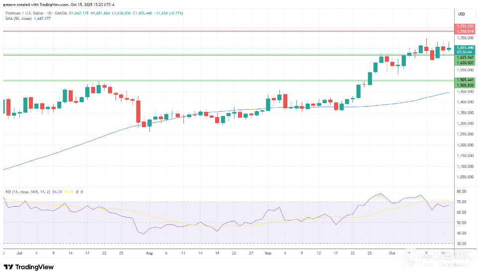480x277 pixels.
Task: Open the USD currency selector
Action: click(x=461, y=13)
